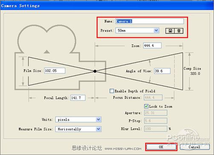
Task: Select the Name field containing Camera 1
Action: point(150,21)
